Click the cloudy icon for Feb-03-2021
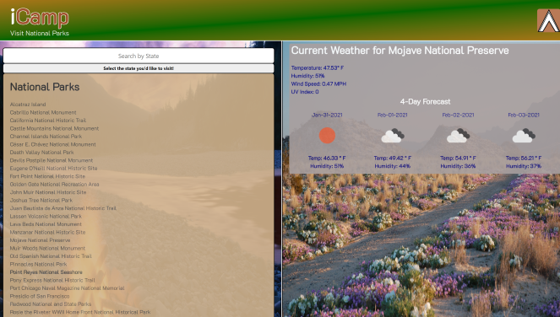 point(524,136)
